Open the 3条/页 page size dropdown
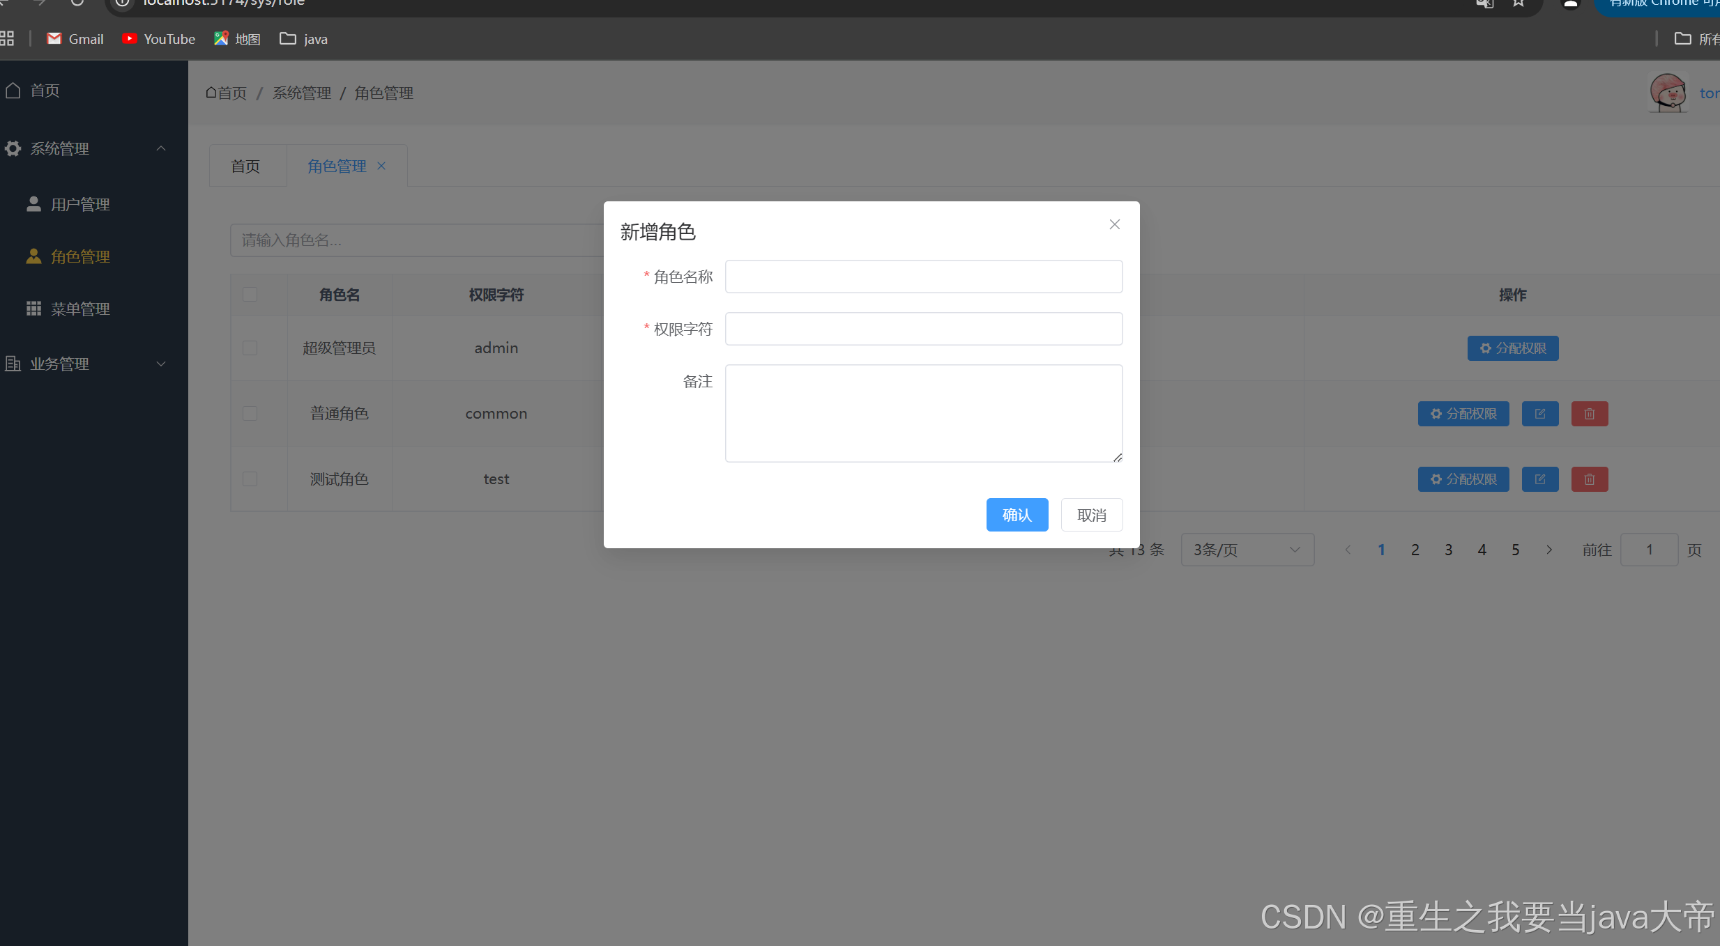The width and height of the screenshot is (1720, 946). 1247,550
